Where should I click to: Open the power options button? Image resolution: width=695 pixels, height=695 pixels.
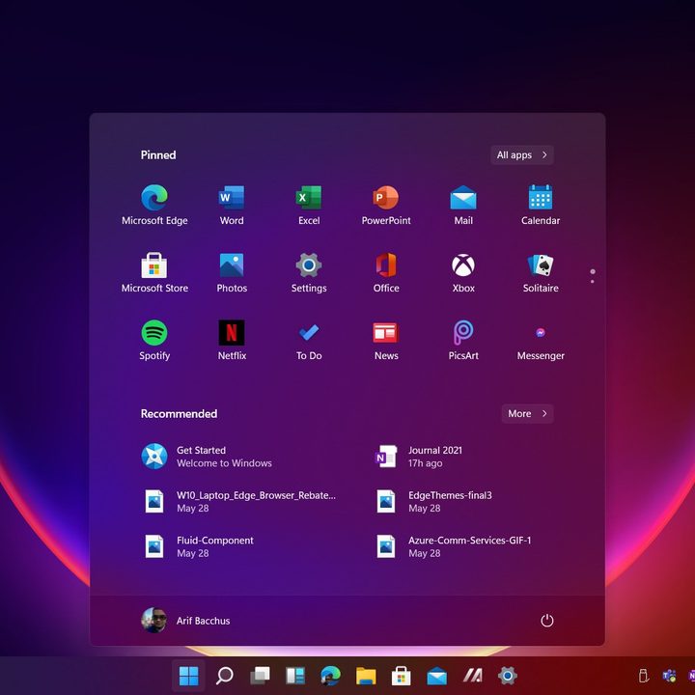pyautogui.click(x=547, y=620)
